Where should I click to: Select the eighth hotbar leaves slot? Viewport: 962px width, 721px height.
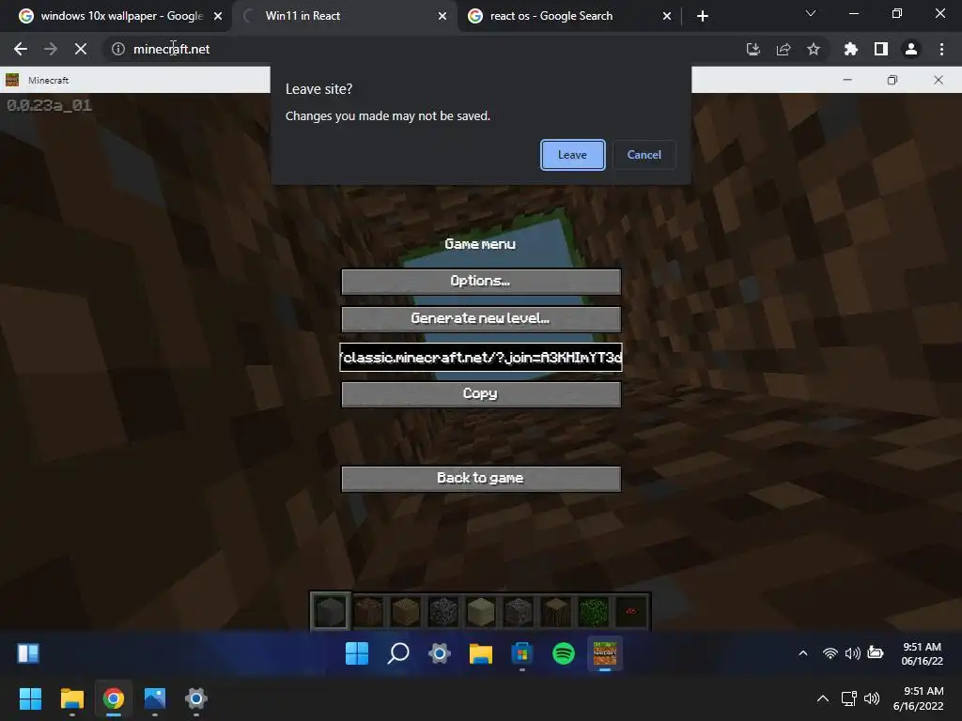(x=594, y=611)
